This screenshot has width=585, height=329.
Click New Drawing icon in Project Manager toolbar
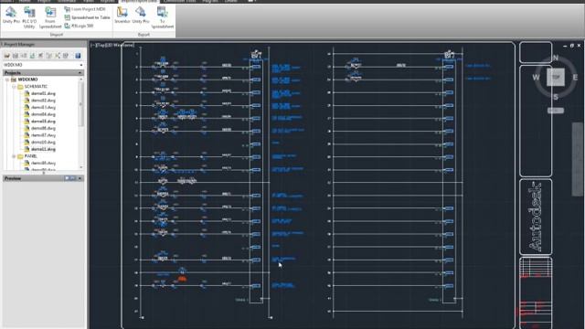click(x=24, y=56)
